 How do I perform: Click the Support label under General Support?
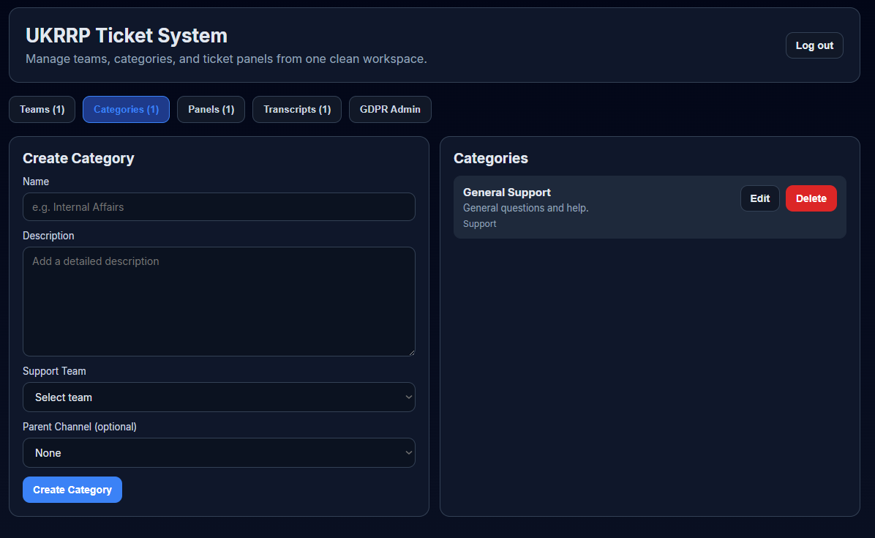point(479,223)
